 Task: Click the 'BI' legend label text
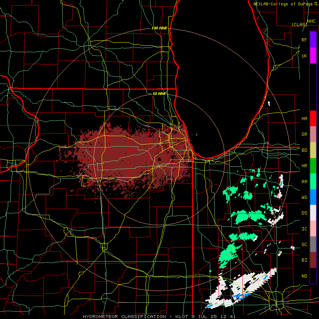pyautogui.click(x=304, y=260)
